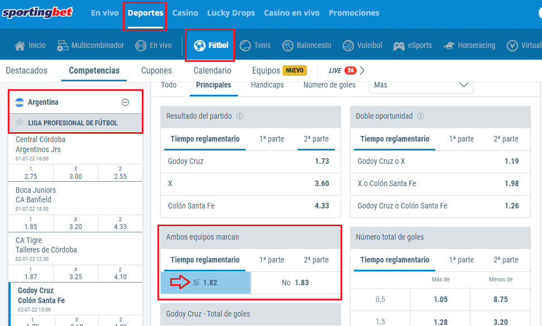Pick Godoy Cruz o X at 1.19
This screenshot has height=326, width=542.
pyautogui.click(x=440, y=162)
